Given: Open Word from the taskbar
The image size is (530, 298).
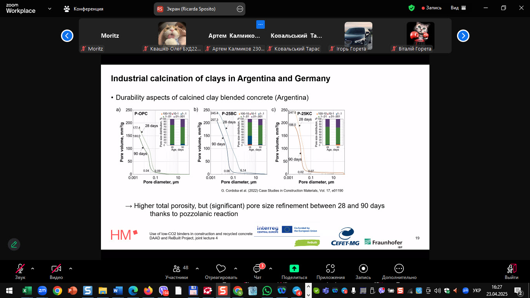Looking at the screenshot, I should pos(118,291).
